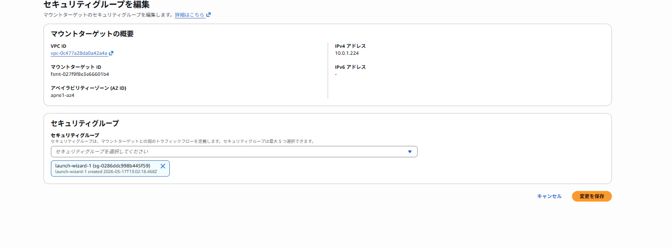
Task: Remove the launch-wizard-1 security group token
Action: [163, 166]
